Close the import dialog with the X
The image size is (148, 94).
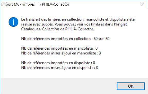tap(143, 4)
